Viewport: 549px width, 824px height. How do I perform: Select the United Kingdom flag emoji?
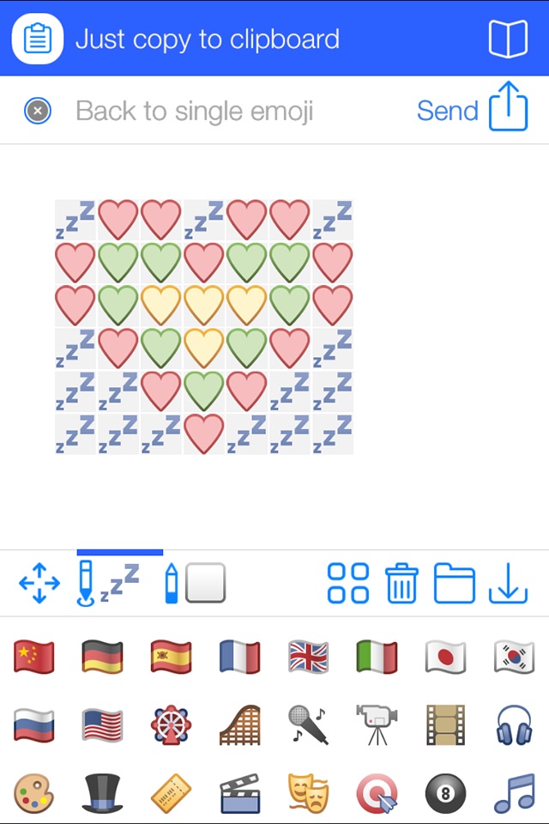309,657
